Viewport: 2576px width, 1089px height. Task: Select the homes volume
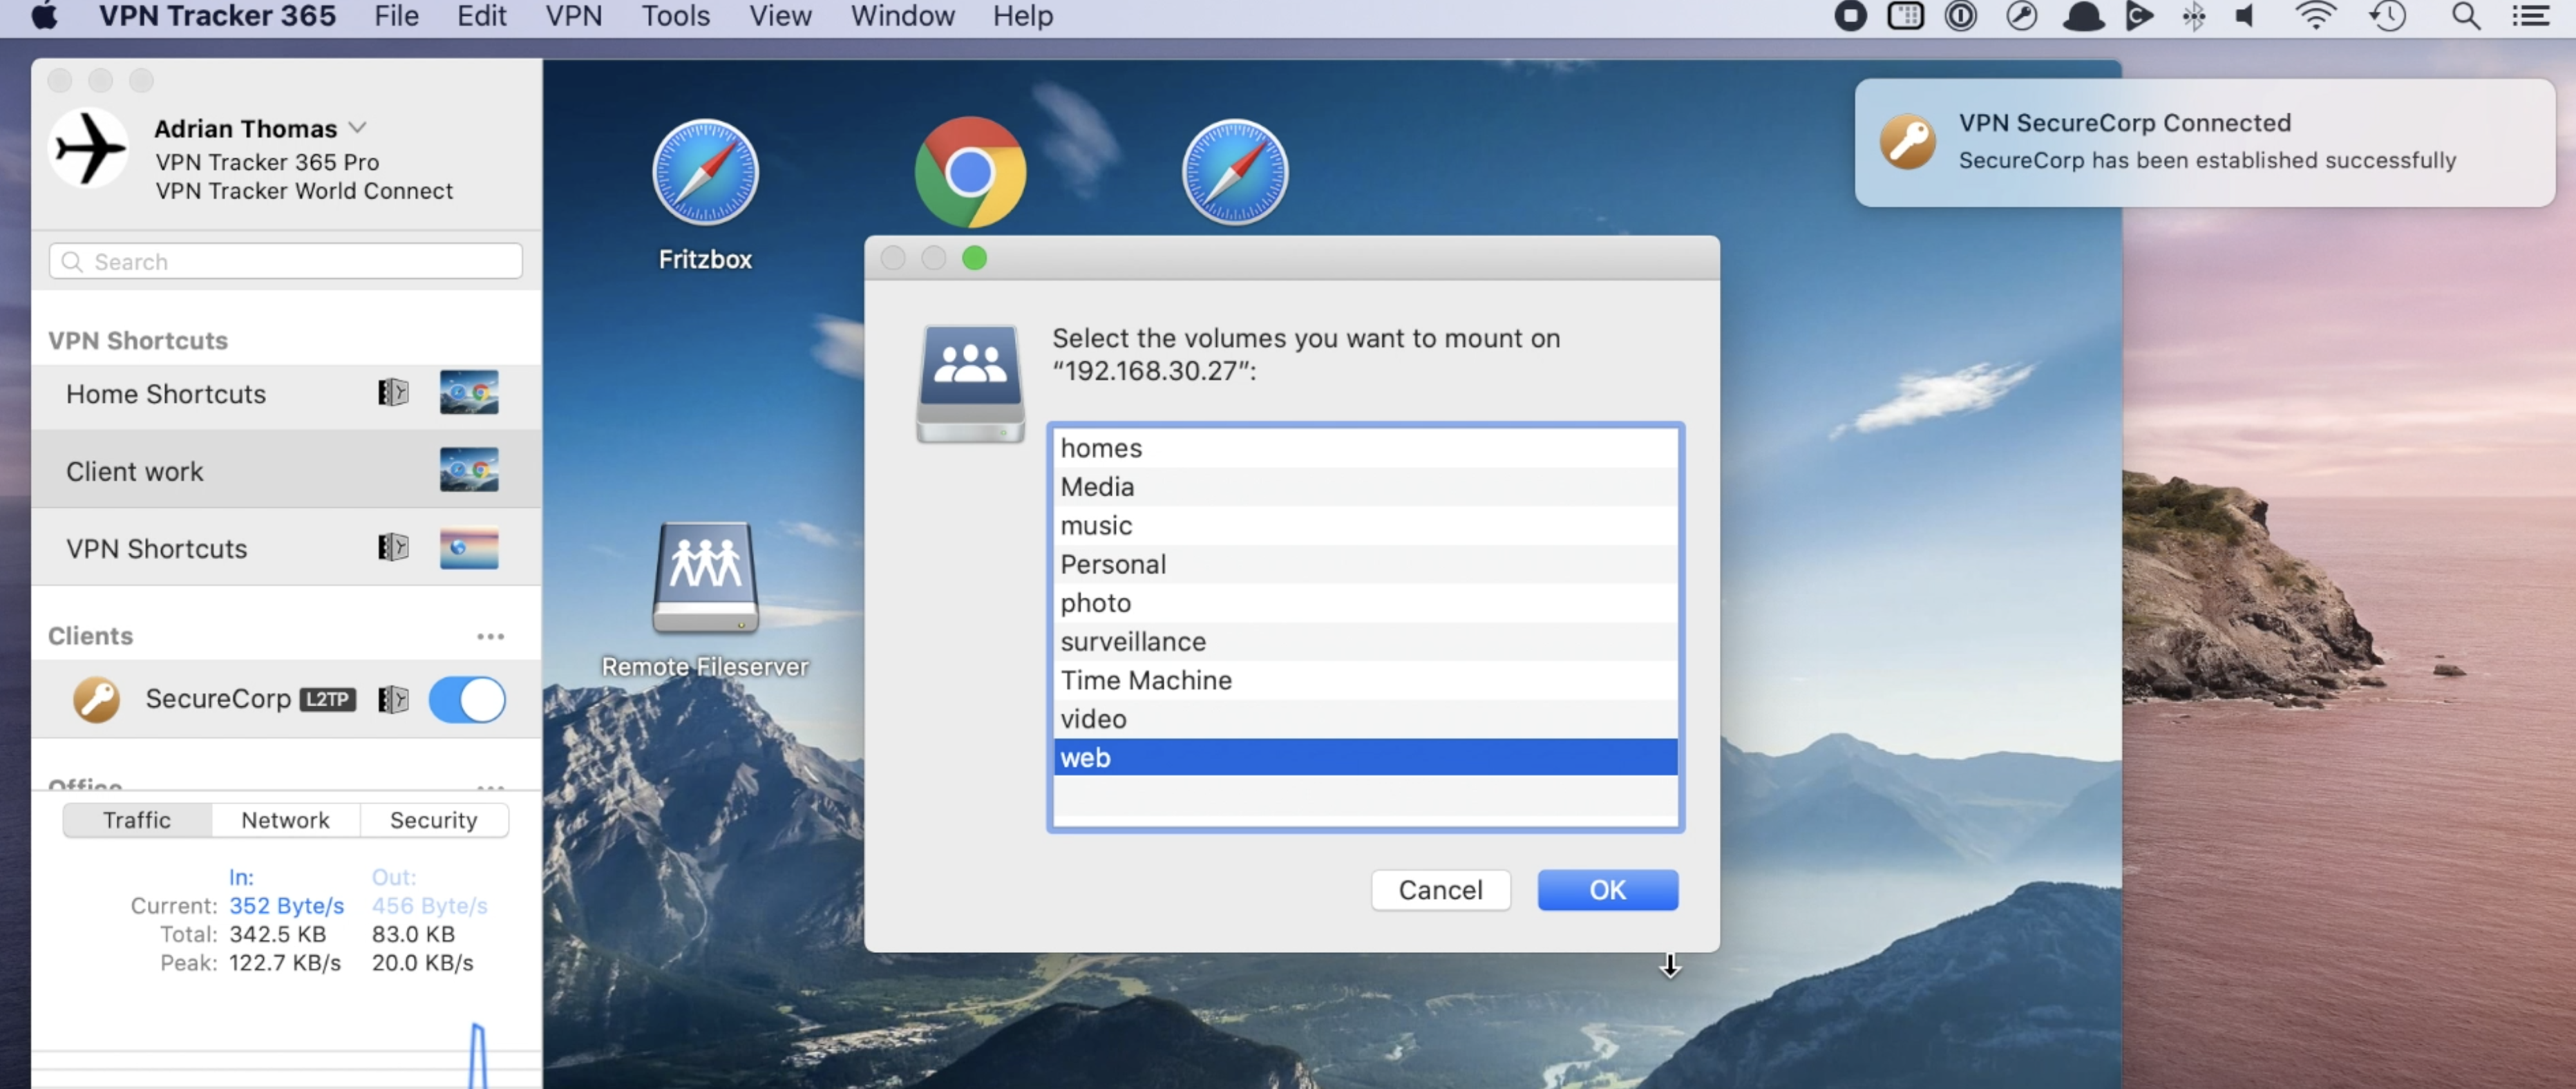coord(1365,448)
